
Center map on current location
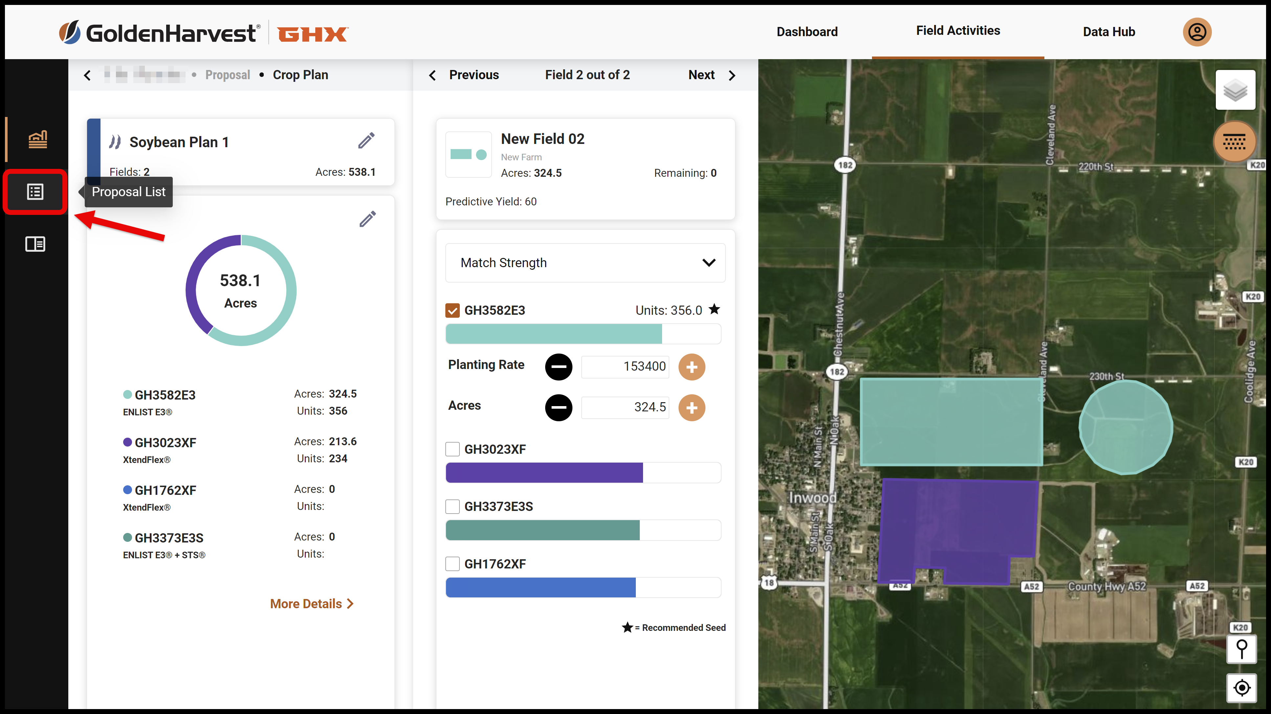(1241, 687)
